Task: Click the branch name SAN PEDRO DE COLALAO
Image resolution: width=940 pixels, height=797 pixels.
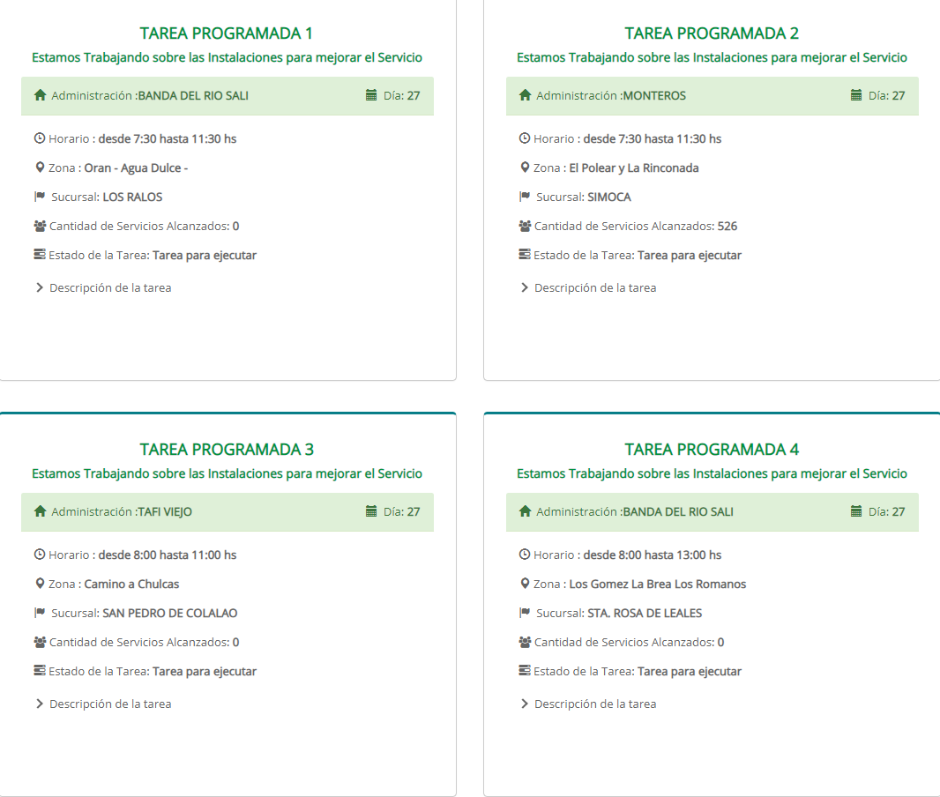Action: click(169, 614)
